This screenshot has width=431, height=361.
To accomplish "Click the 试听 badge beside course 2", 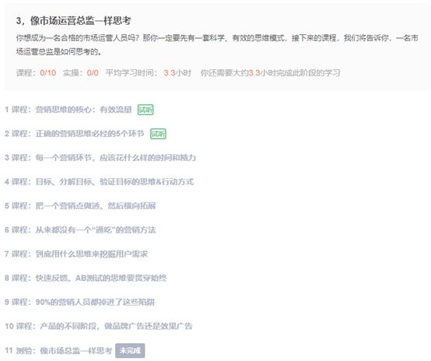I will (158, 134).
